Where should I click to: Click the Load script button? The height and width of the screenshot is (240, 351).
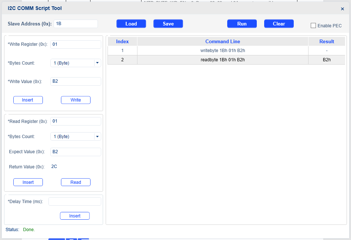131,24
